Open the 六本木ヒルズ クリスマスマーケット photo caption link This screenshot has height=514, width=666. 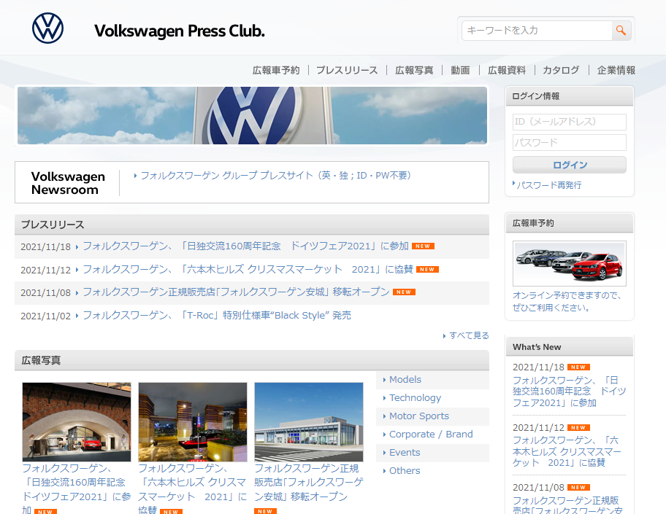(192, 489)
